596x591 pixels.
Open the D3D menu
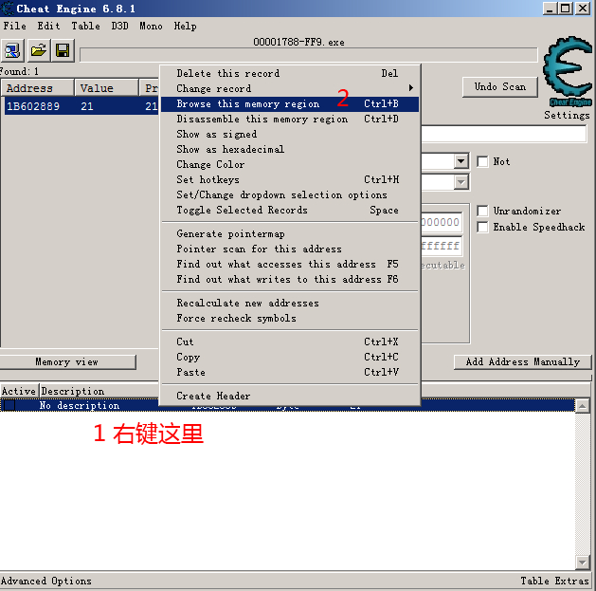pyautogui.click(x=119, y=26)
